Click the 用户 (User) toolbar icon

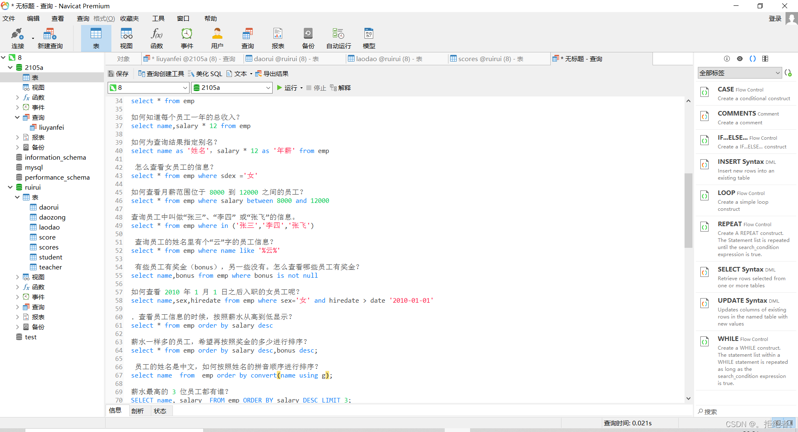pyautogui.click(x=217, y=38)
